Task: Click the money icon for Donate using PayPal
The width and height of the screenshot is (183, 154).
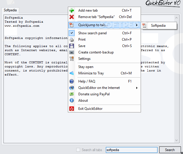Action: coord(72,94)
